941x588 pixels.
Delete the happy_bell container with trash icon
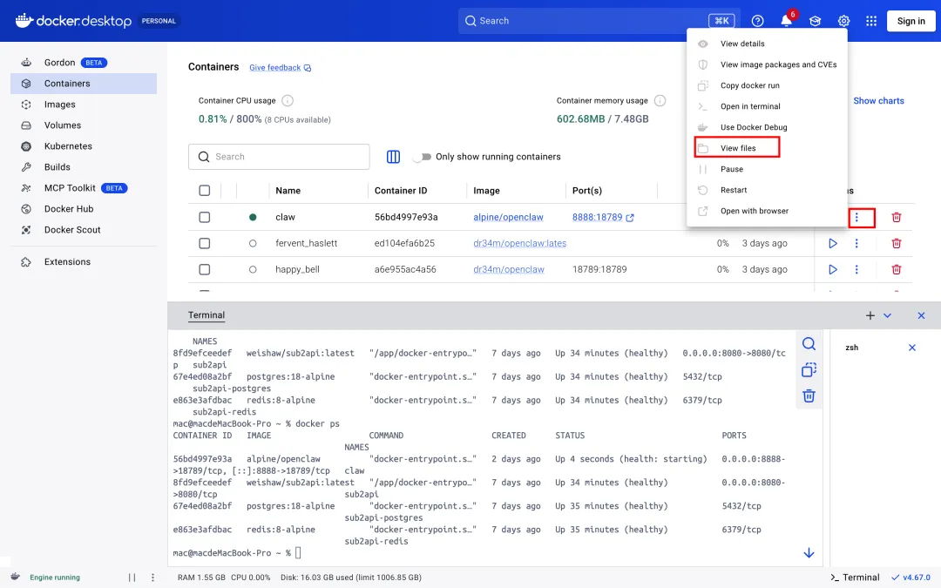[896, 269]
